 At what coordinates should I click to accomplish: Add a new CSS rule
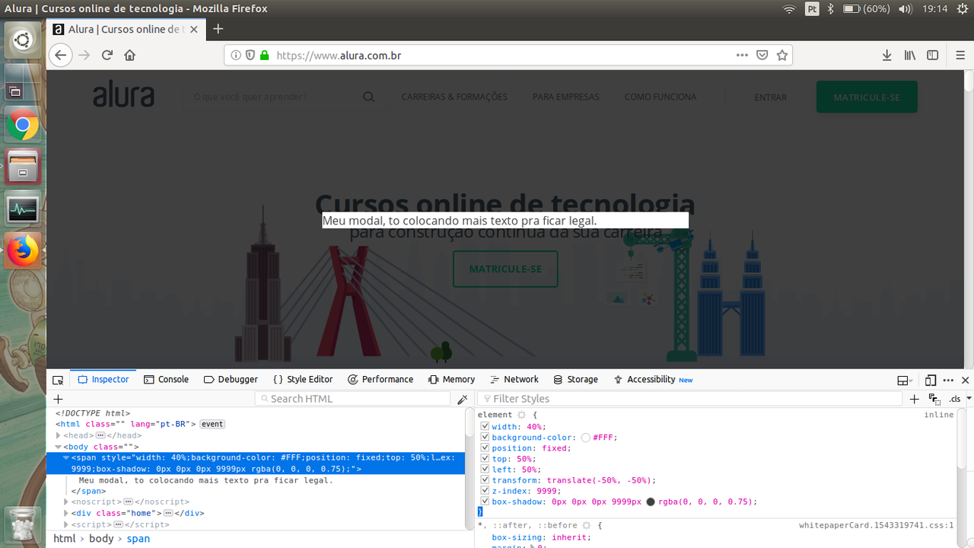click(x=915, y=399)
